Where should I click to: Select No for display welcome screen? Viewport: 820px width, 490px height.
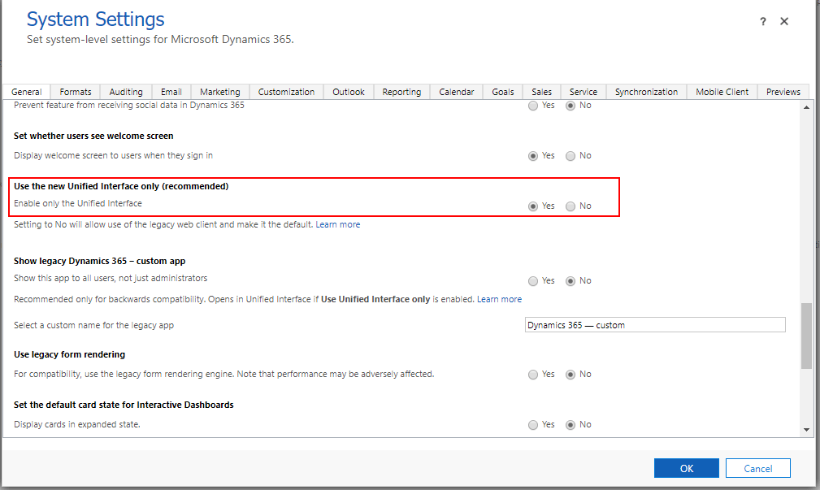[x=571, y=156]
